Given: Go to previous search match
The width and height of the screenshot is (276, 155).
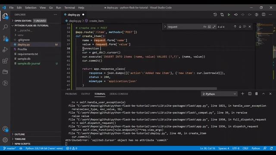Looking at the screenshot, I should (235, 27).
